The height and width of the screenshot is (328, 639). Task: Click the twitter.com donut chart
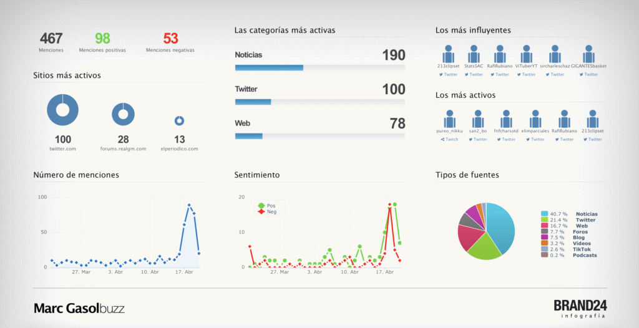62,110
